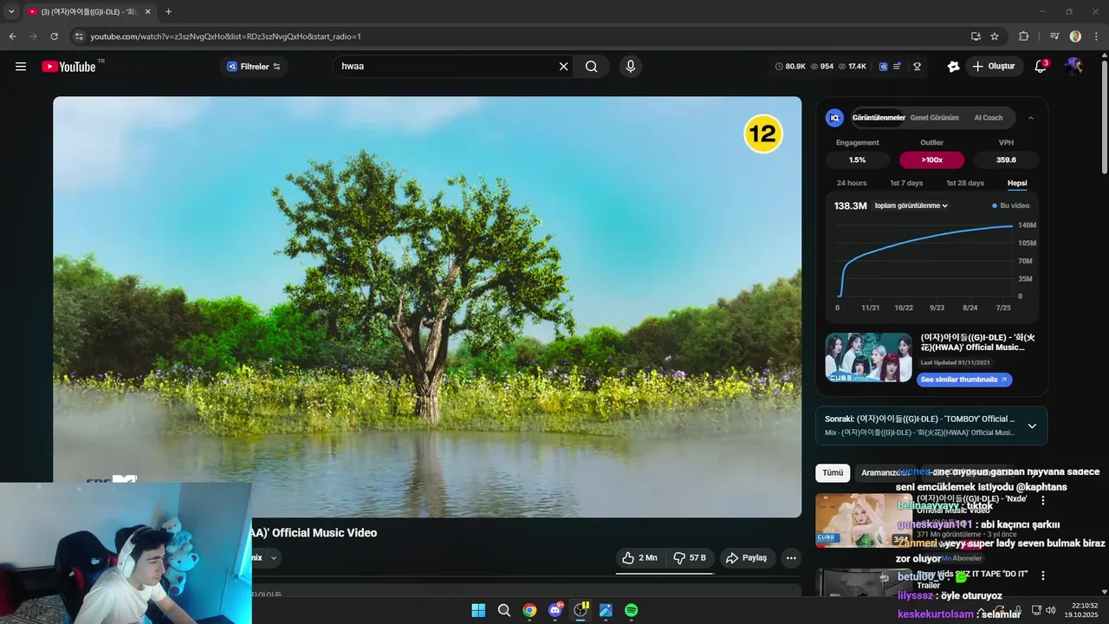Dislike the video (57 B)
Viewport: 1109px width, 624px height.
(690, 558)
